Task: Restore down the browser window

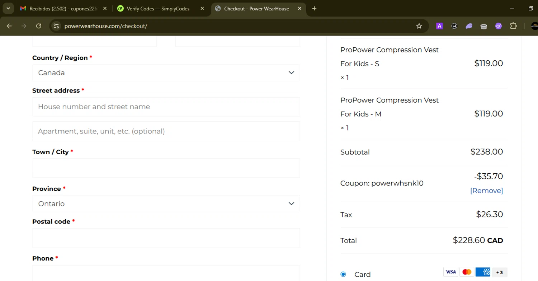Action: [x=531, y=8]
